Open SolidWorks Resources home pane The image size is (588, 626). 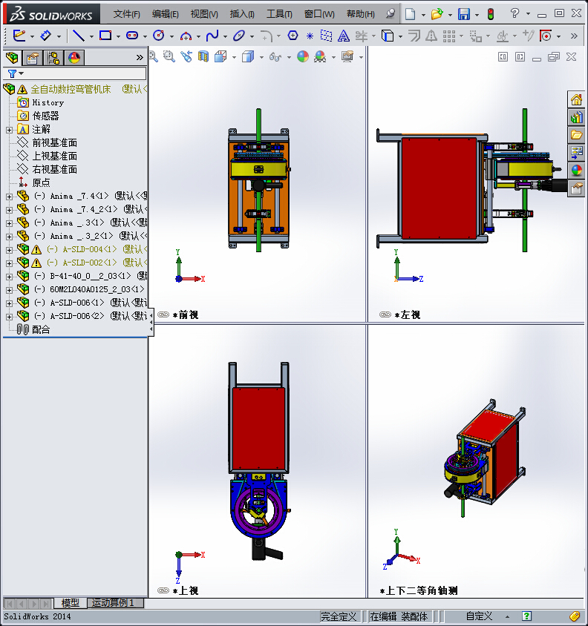click(x=576, y=99)
